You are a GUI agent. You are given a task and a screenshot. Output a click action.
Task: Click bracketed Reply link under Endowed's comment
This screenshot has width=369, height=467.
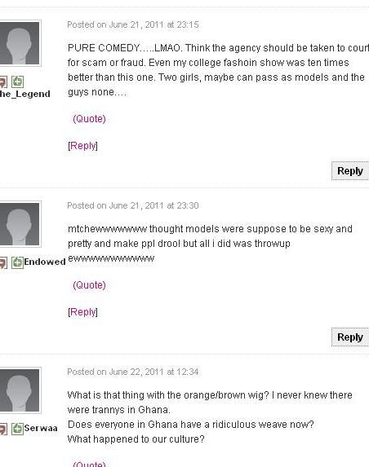(82, 312)
